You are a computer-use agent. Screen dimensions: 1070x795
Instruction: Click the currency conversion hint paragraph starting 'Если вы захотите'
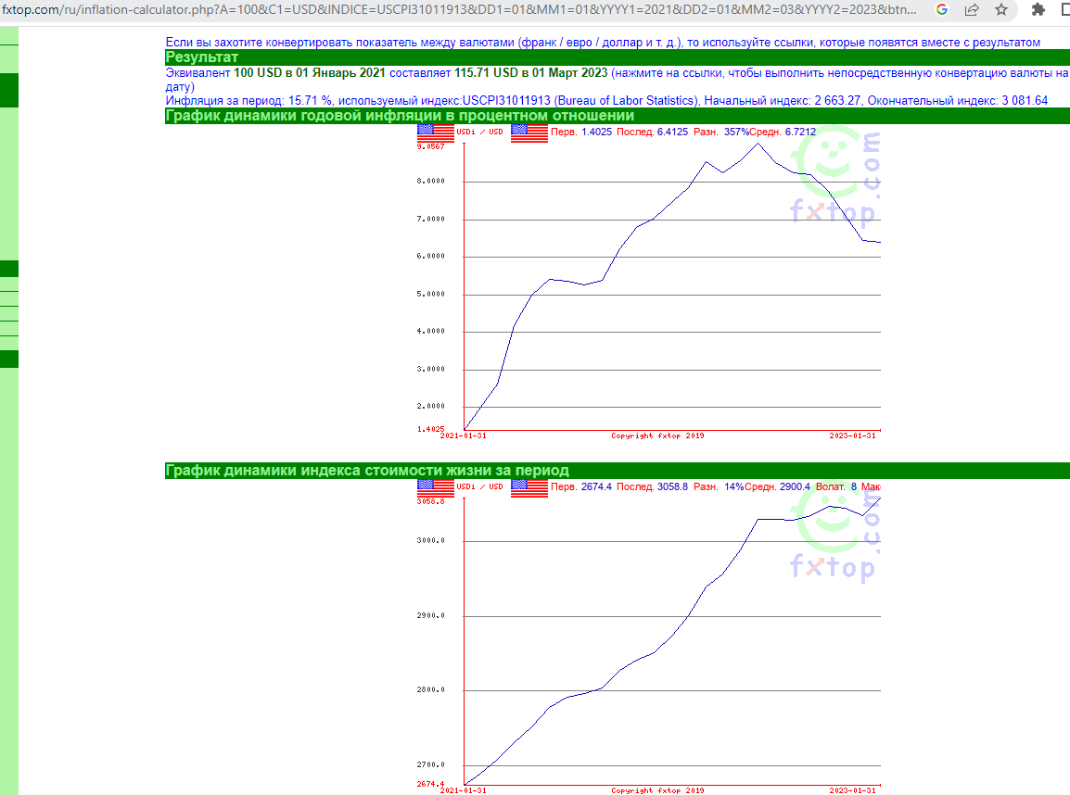pyautogui.click(x=604, y=43)
